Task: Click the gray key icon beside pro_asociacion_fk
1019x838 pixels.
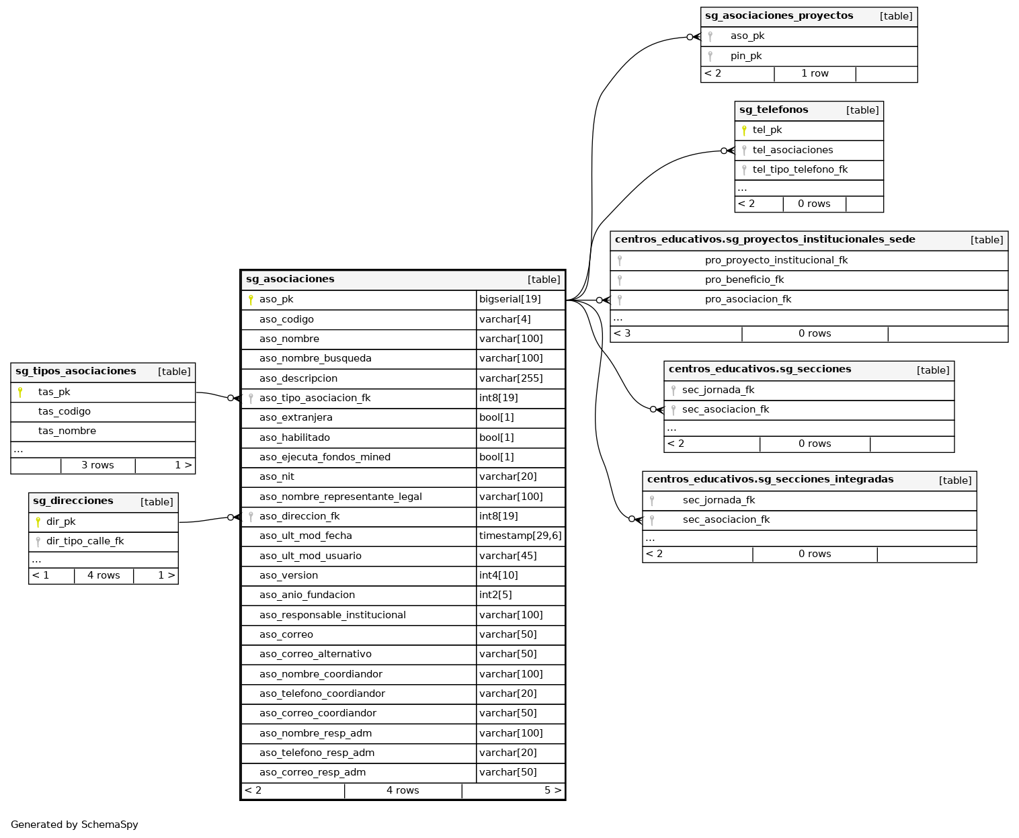Action: [620, 300]
